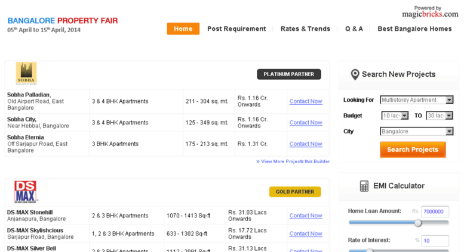Open the magicbricks.com logo link
This screenshot has height=252, width=464.
click(x=430, y=12)
